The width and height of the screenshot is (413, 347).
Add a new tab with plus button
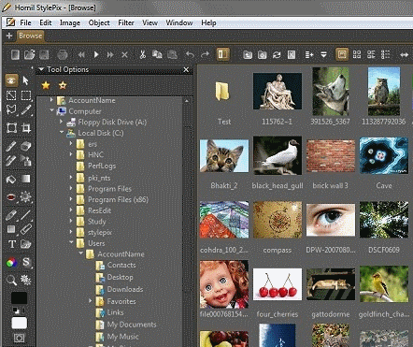[x=9, y=36]
